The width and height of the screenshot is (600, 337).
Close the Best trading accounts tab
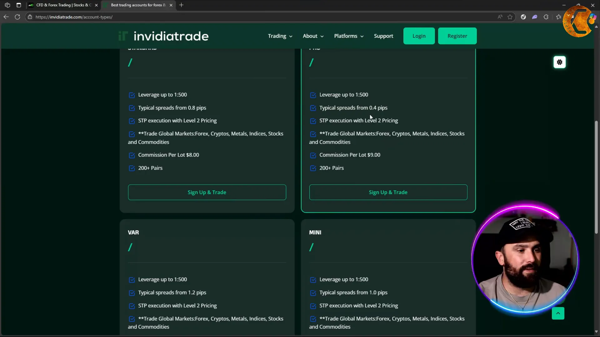[171, 5]
